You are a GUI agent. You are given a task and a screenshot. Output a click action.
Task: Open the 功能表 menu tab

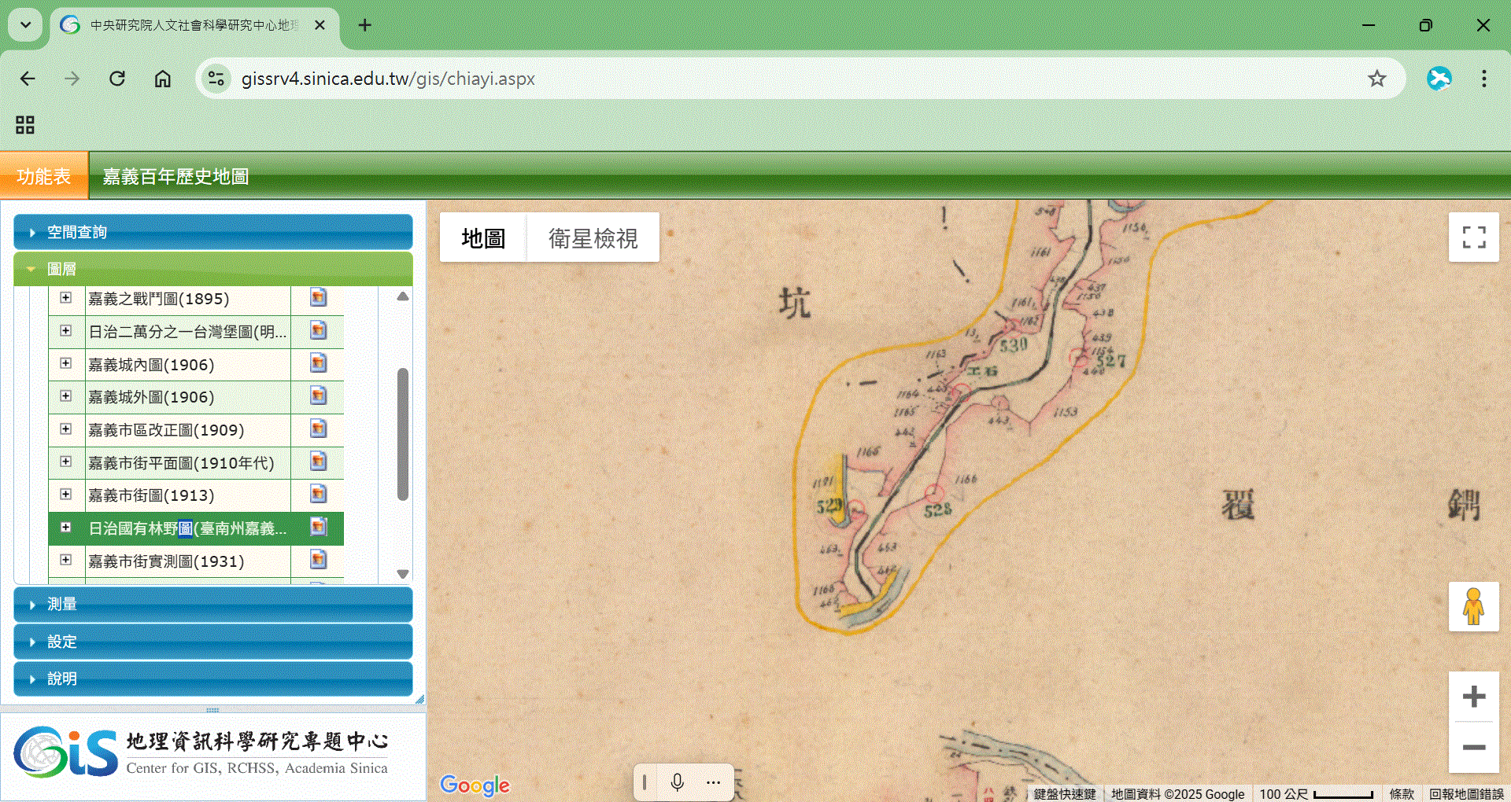(44, 176)
